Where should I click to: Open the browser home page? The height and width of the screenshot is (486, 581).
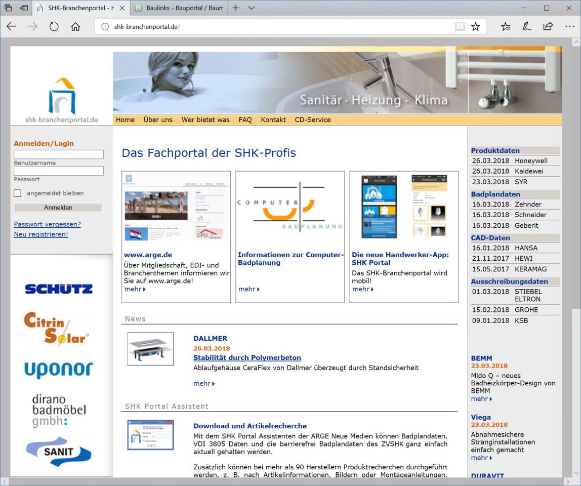tap(75, 27)
